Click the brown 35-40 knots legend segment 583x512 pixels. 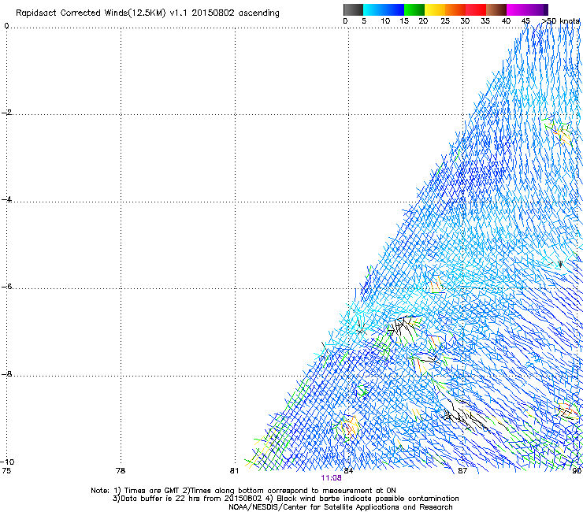(496, 9)
